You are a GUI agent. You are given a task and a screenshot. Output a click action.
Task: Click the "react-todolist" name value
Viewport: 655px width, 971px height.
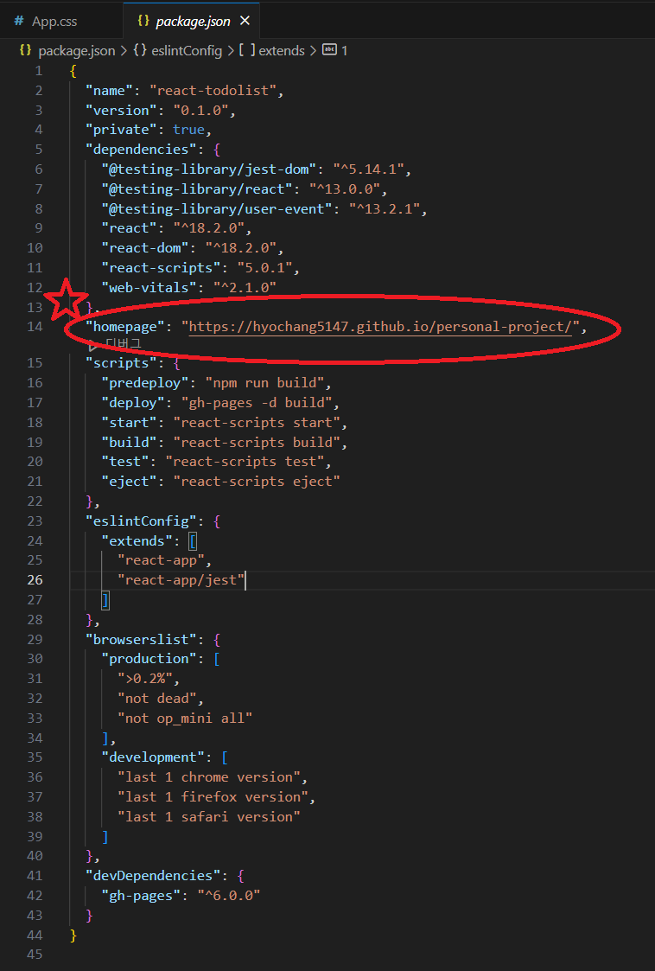click(x=216, y=91)
